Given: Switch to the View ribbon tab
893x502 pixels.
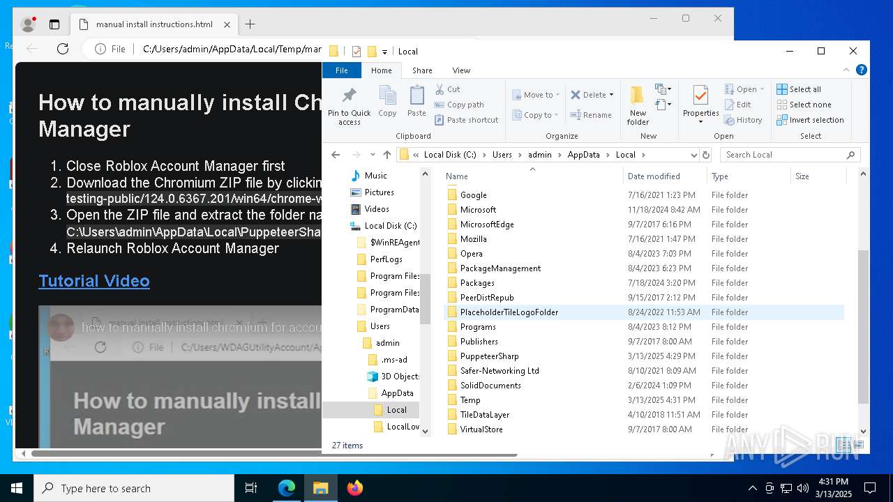Looking at the screenshot, I should (x=461, y=70).
